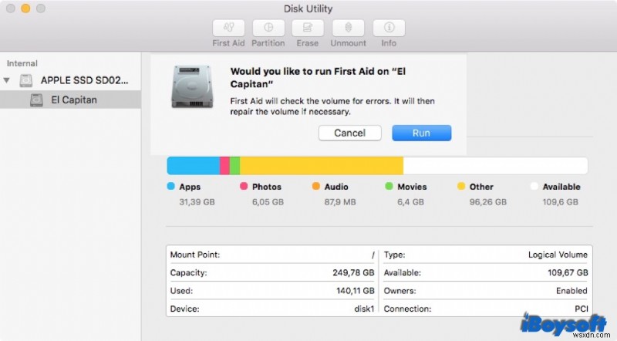Click the Photos legend label
The width and height of the screenshot is (617, 341).
click(267, 187)
